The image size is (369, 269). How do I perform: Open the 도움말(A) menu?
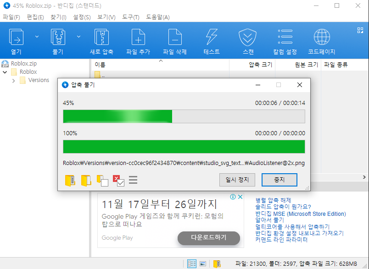tap(158, 17)
